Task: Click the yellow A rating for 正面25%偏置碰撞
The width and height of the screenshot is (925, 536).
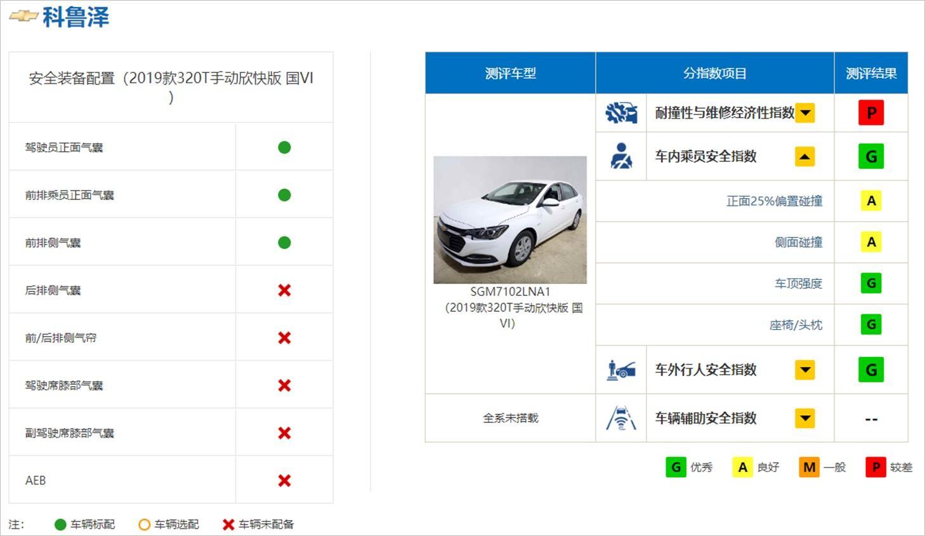Action: click(x=871, y=201)
